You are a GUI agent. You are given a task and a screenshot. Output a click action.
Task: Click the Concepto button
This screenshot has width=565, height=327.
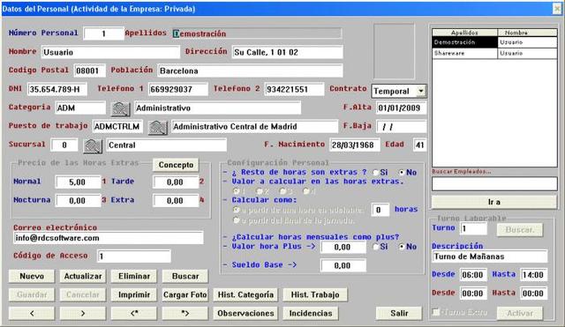tap(176, 165)
